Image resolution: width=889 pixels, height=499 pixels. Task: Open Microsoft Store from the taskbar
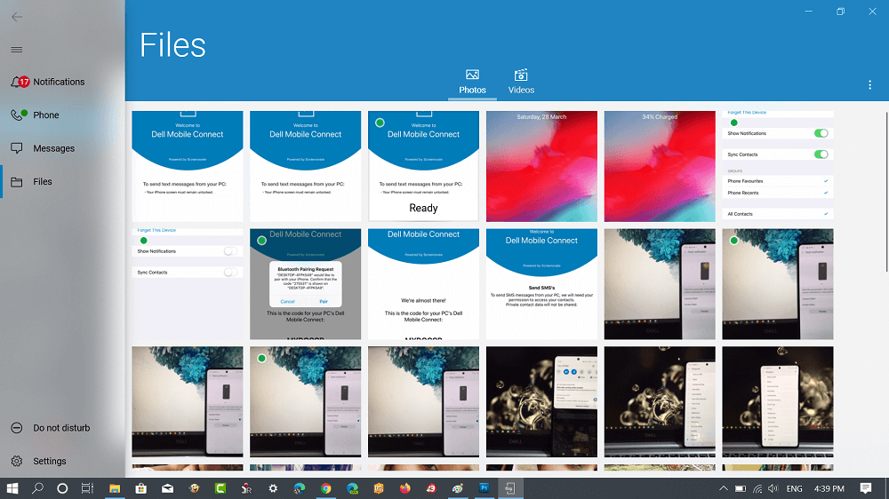(x=141, y=488)
